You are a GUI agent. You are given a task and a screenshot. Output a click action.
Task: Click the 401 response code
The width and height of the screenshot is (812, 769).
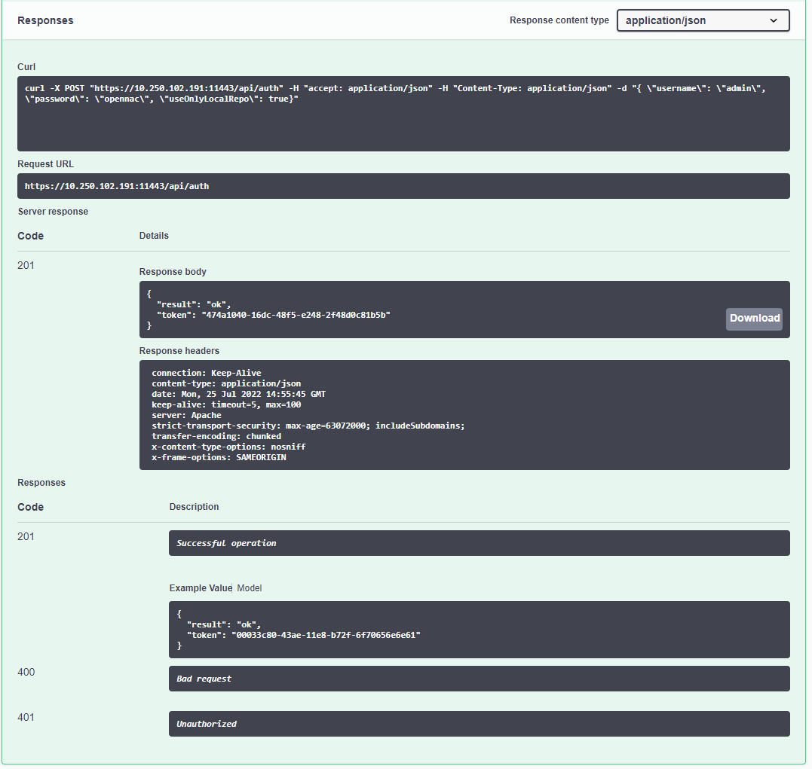26,718
